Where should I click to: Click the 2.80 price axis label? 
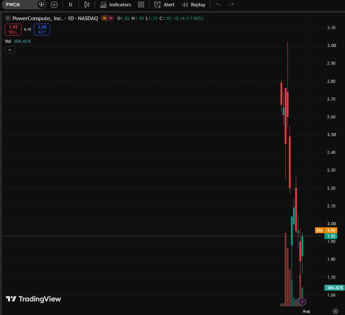pyautogui.click(x=331, y=81)
